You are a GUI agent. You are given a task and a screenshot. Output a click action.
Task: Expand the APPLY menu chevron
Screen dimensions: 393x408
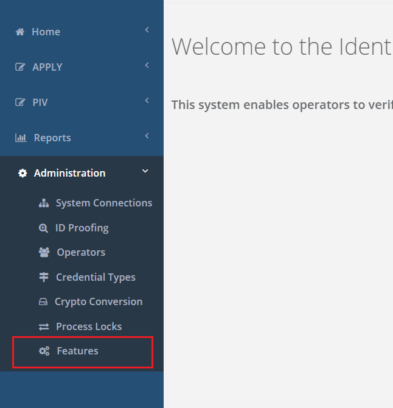(x=147, y=65)
